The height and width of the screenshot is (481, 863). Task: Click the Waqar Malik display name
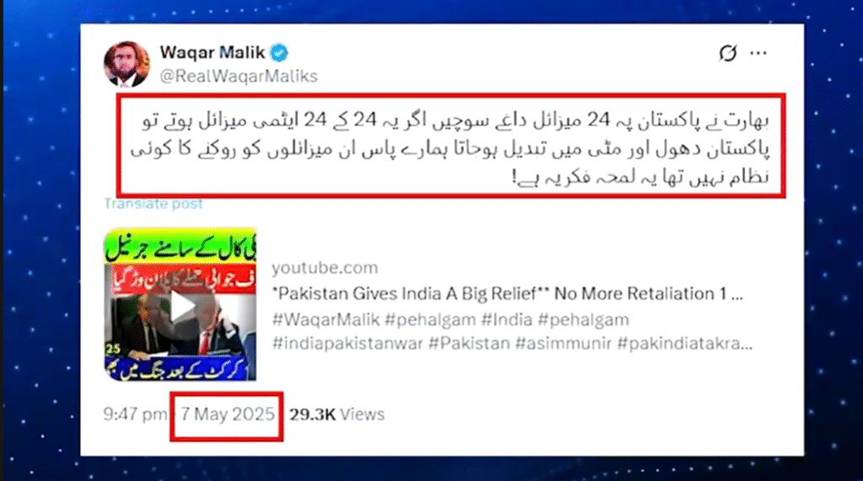[212, 52]
